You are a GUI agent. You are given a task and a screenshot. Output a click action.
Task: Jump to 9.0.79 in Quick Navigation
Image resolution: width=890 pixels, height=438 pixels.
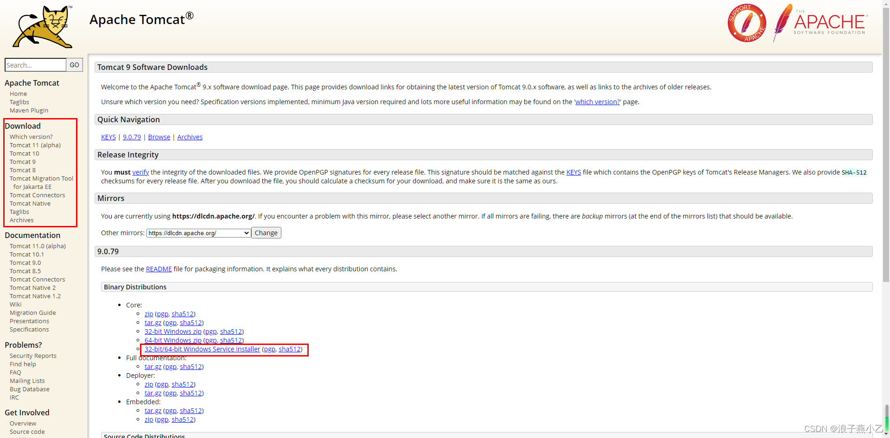click(x=132, y=137)
